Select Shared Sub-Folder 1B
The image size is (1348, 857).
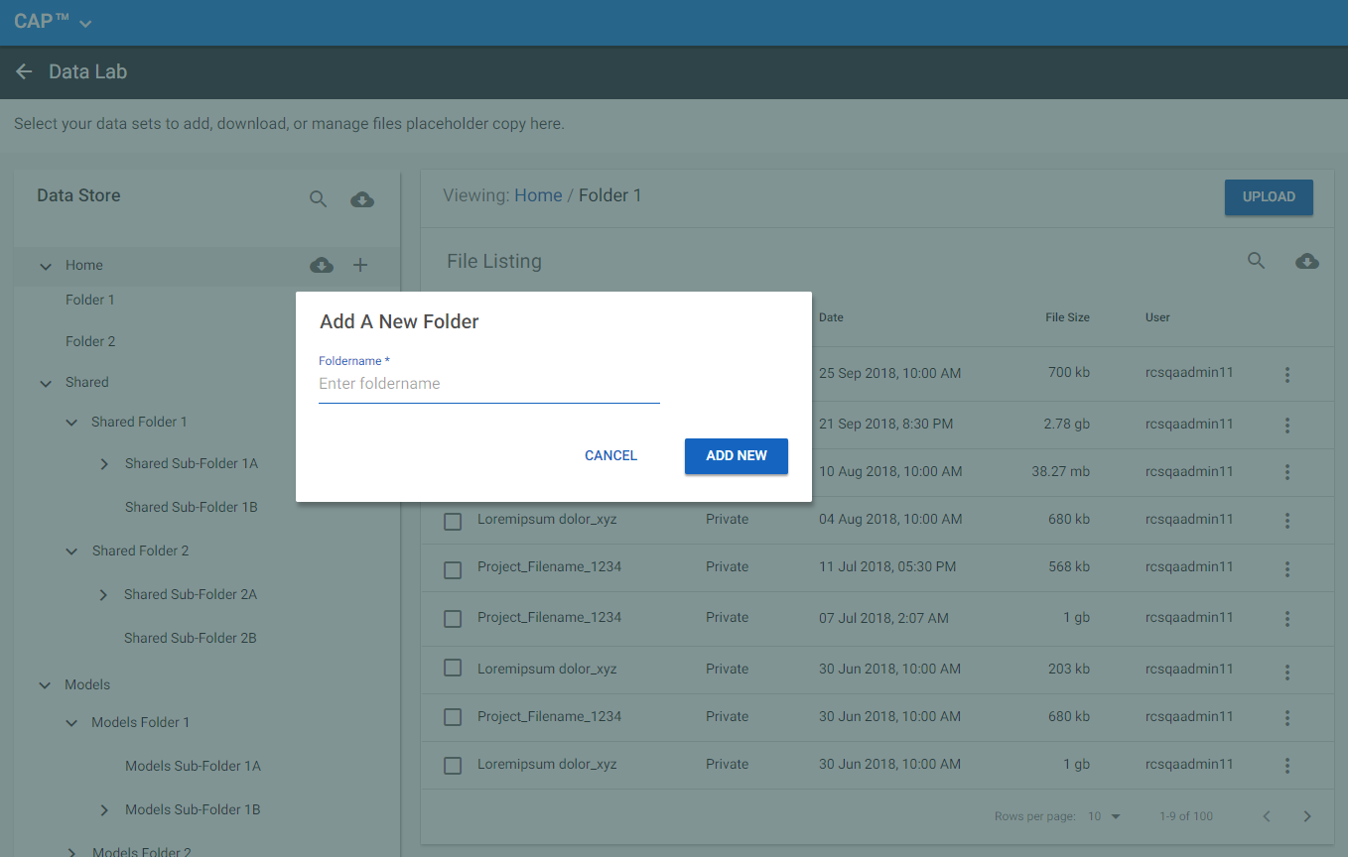pos(192,507)
